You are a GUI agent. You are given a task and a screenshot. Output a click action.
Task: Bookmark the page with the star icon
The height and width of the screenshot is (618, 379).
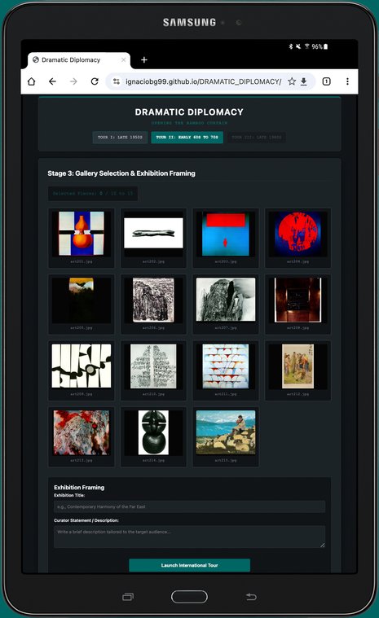tap(292, 81)
